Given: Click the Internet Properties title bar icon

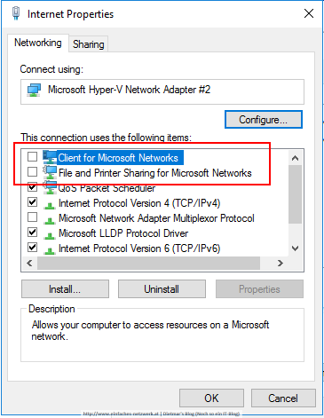Looking at the screenshot, I should (x=16, y=13).
